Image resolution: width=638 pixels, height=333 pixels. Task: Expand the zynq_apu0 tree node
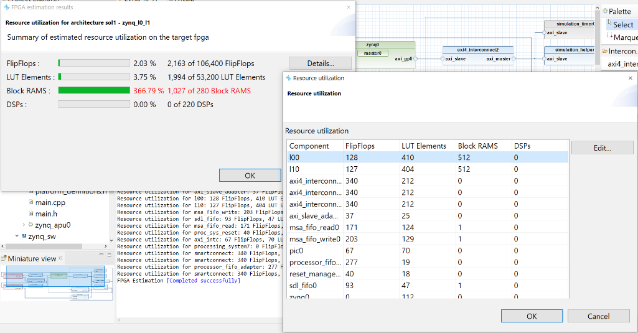tap(24, 225)
